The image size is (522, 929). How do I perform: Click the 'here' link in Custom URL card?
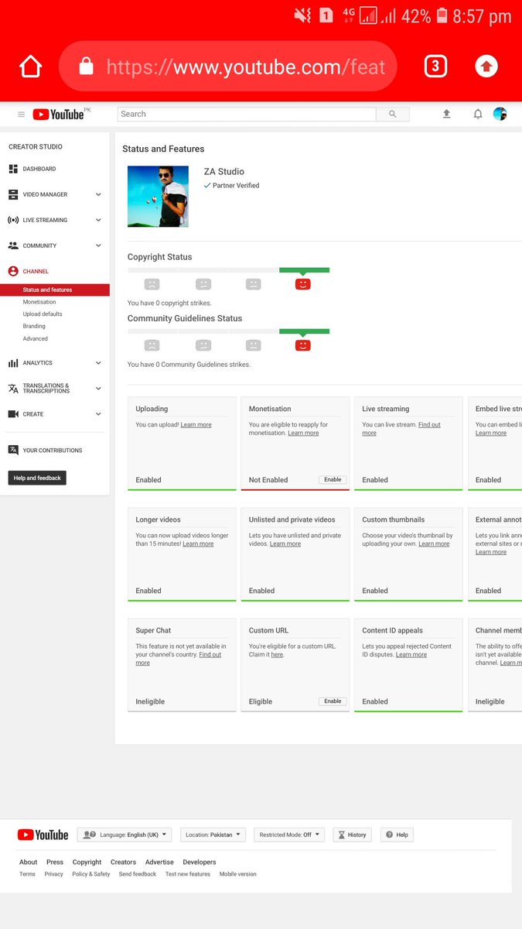[x=277, y=655]
